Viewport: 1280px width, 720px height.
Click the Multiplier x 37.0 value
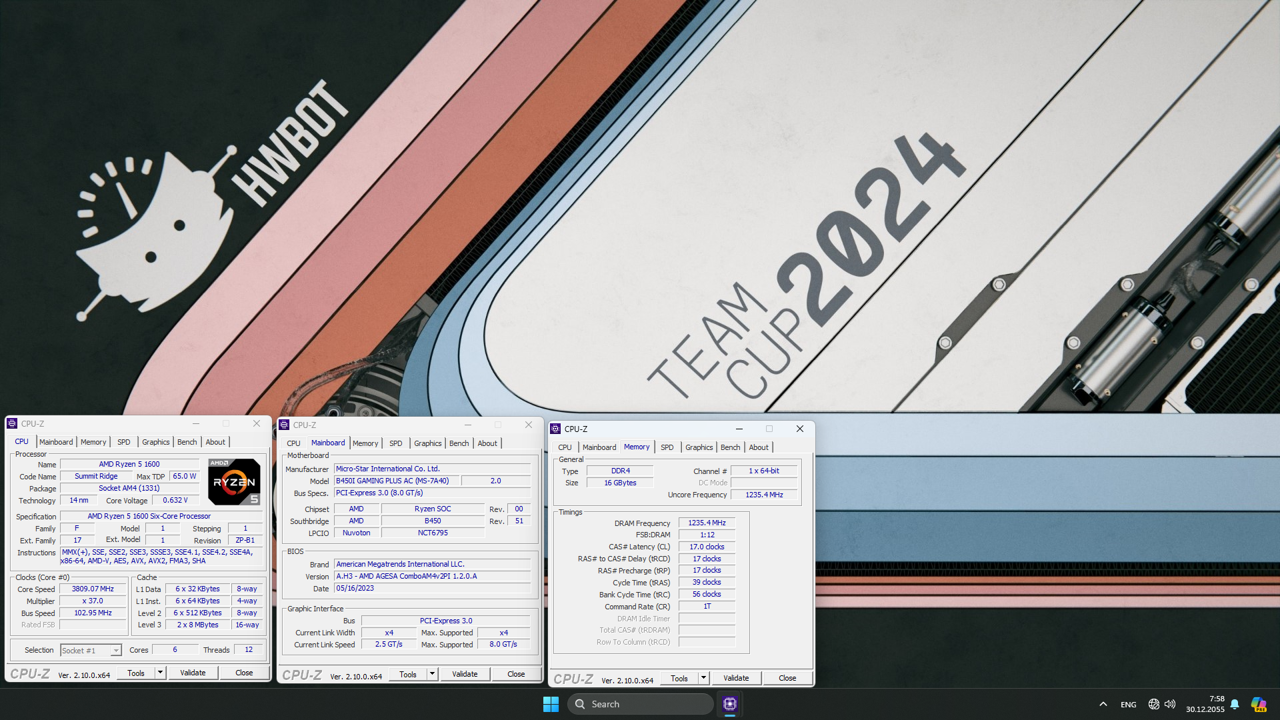click(x=93, y=601)
